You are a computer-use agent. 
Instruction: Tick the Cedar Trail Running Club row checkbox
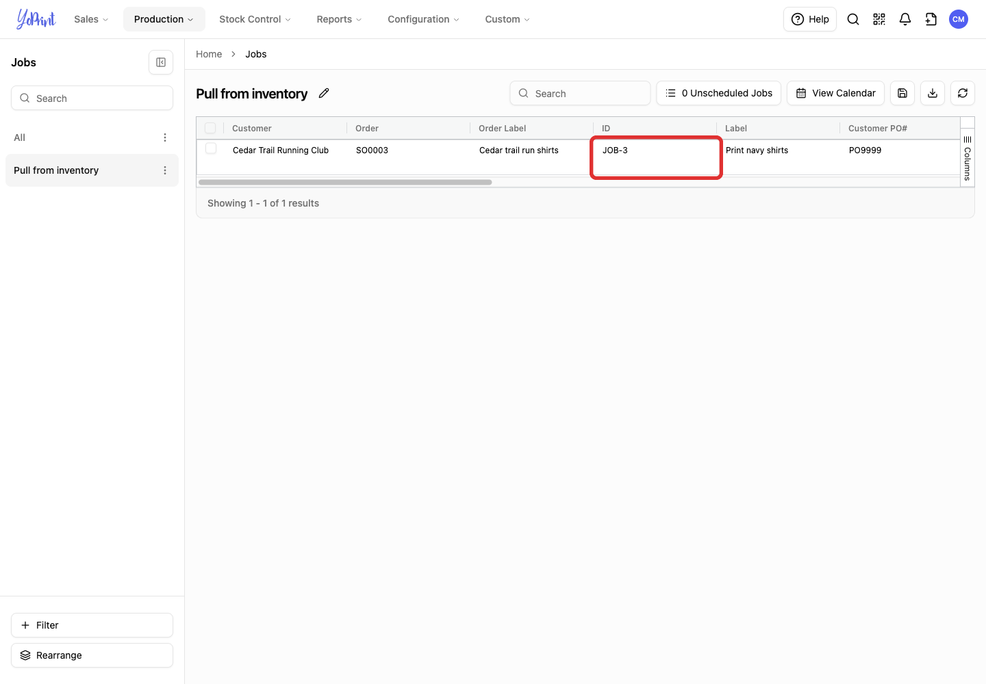click(x=211, y=148)
